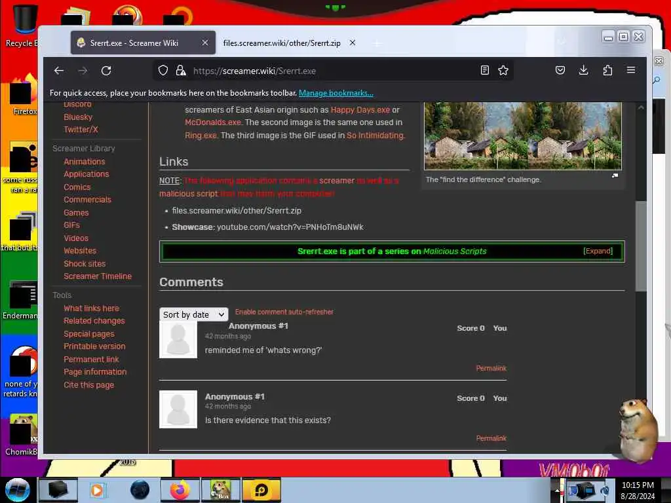Enable comment auto-refresher
The image size is (671, 503).
284,312
